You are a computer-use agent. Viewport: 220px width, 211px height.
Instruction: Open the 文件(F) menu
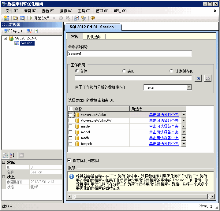pyautogui.click(x=12, y=11)
